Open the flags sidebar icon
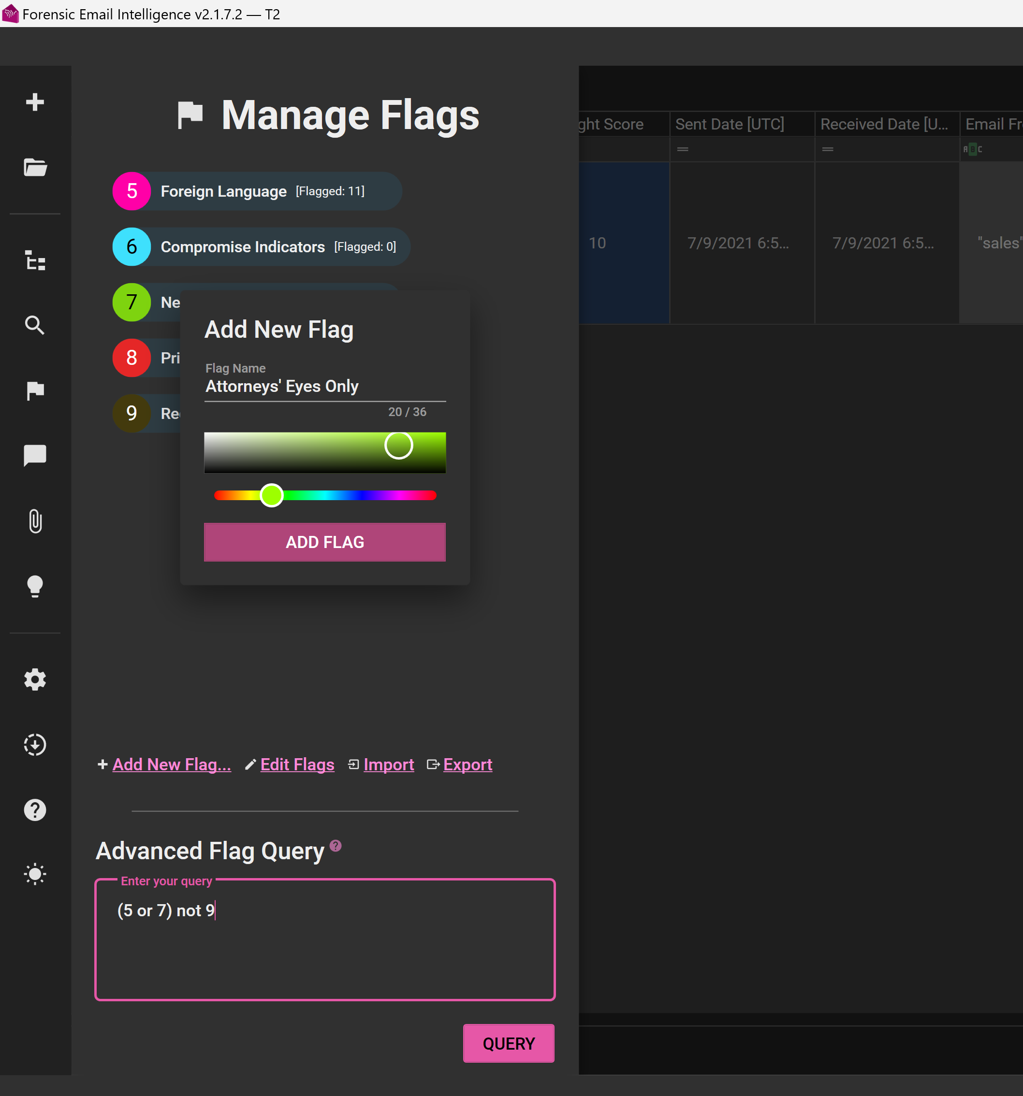This screenshot has height=1096, width=1023. click(35, 390)
